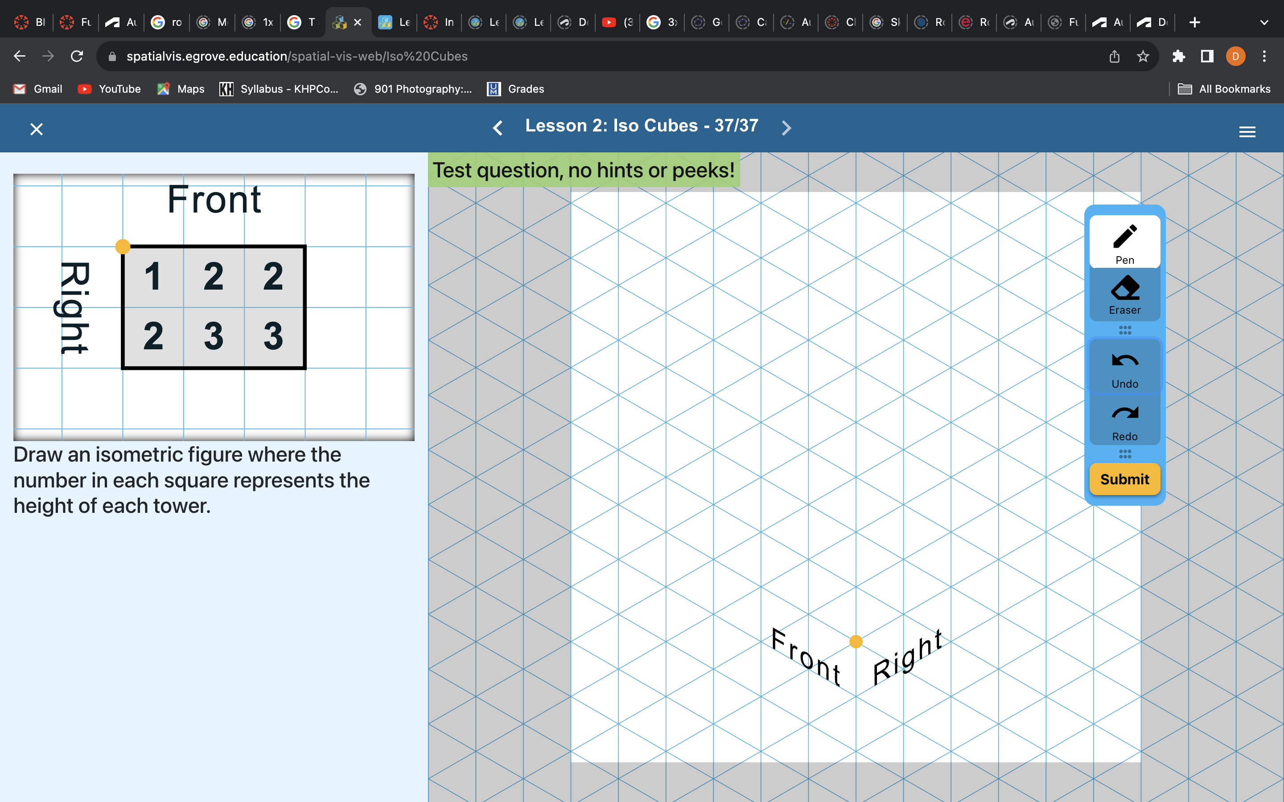Open the tab search chevron at top right
This screenshot has width=1284, height=802.
(1264, 22)
